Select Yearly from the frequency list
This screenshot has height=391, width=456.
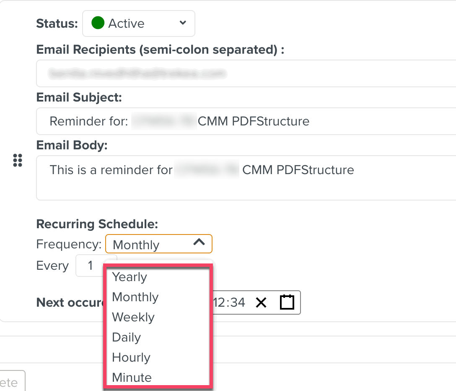[130, 277]
